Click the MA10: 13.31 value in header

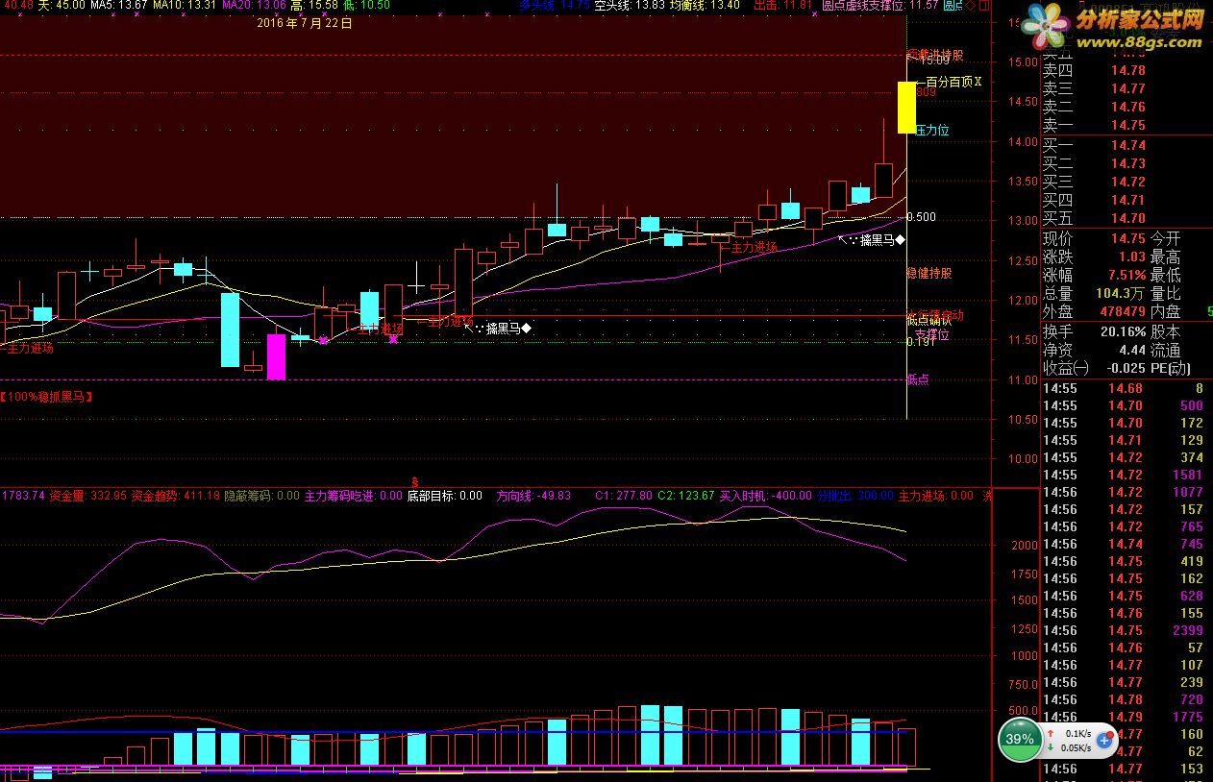pos(185,6)
